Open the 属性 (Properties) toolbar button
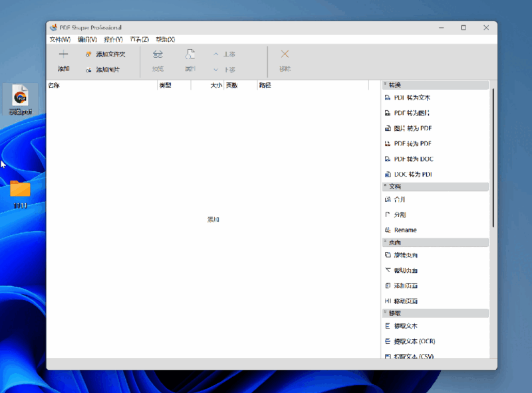 190,61
